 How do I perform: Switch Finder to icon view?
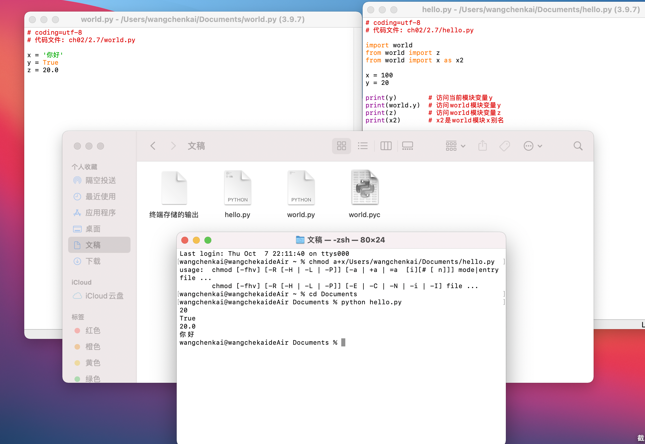coord(341,146)
